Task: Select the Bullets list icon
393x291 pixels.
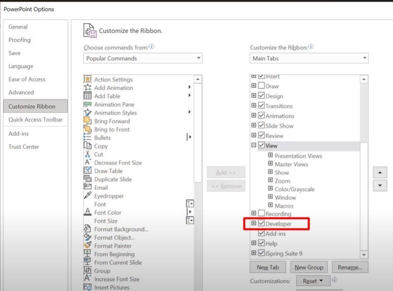Action: tap(87, 137)
